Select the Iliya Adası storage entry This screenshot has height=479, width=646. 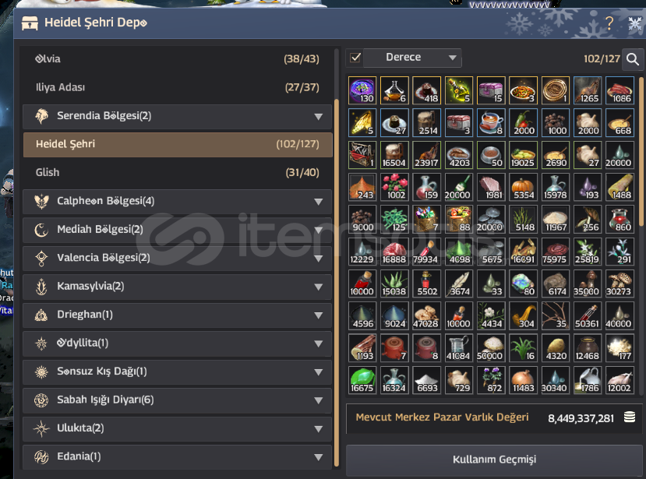177,87
